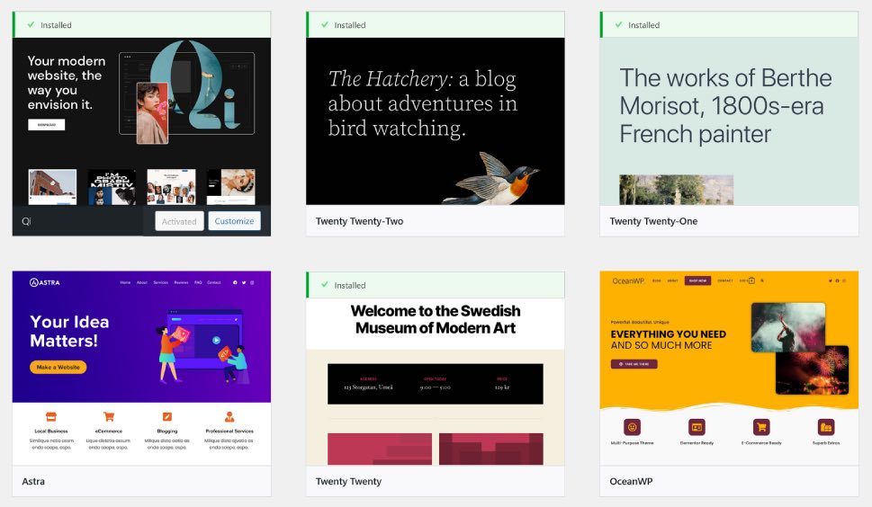Click the Twenty Twenty theme name
The image size is (872, 507).
(x=348, y=482)
